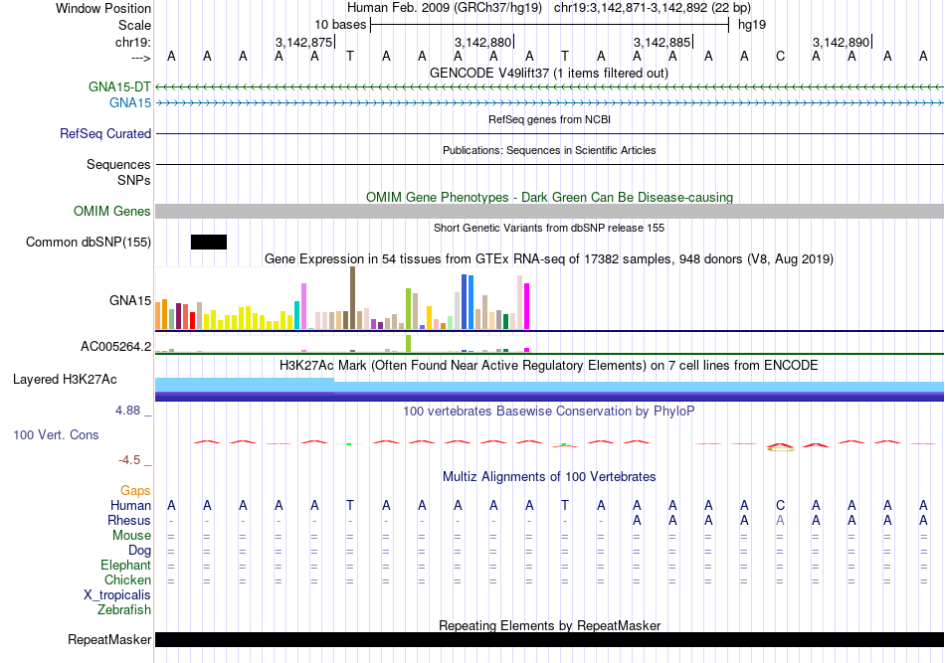The width and height of the screenshot is (945, 663).
Task: Click the GTEx Gene Expression track title
Action: click(x=549, y=258)
